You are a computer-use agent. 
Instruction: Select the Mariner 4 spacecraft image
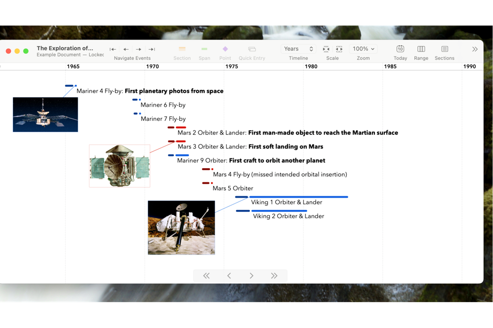coord(45,114)
